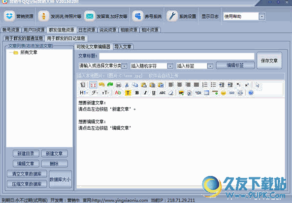The height and width of the screenshot is (203, 292).
Task: Switch to 相片资源 tab
Action: coord(150,30)
